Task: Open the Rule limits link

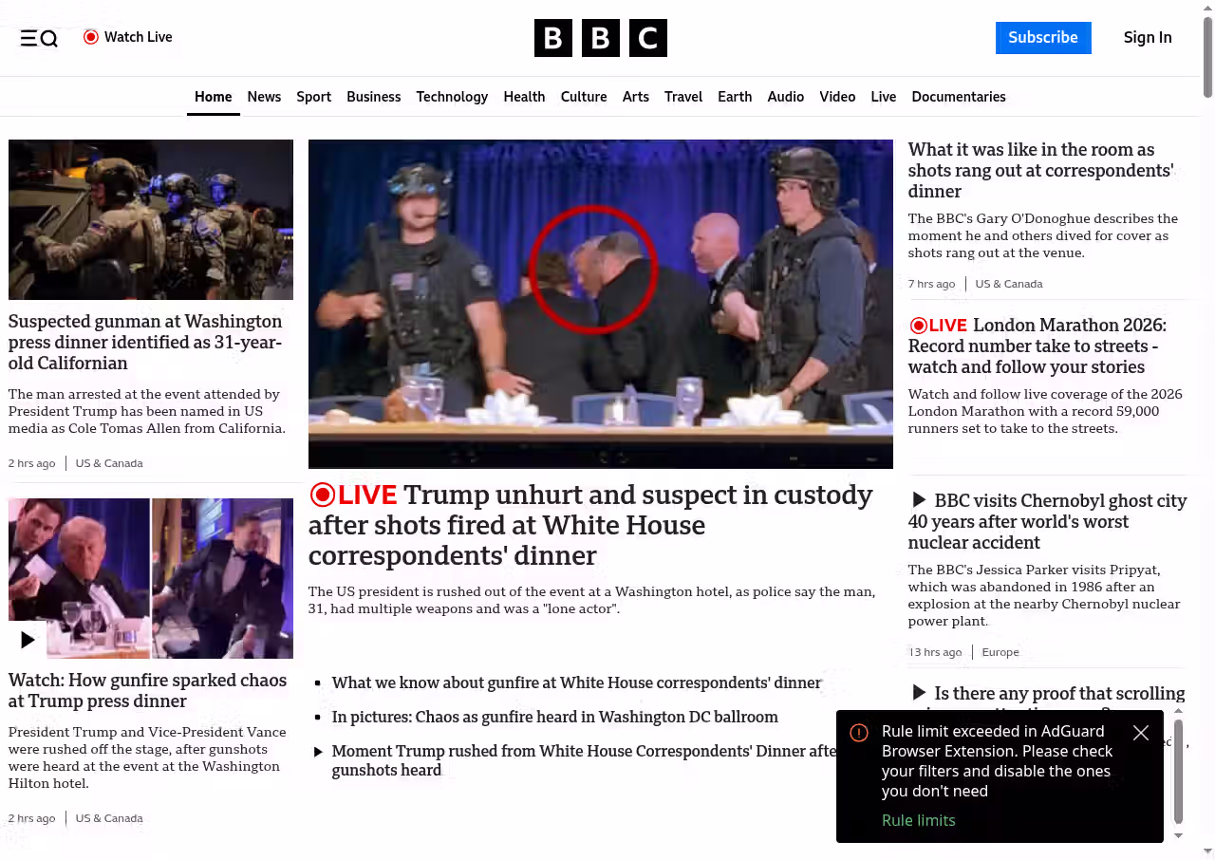Action: [918, 820]
